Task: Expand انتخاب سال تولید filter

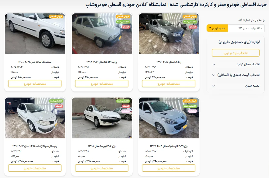Action: click(236, 64)
